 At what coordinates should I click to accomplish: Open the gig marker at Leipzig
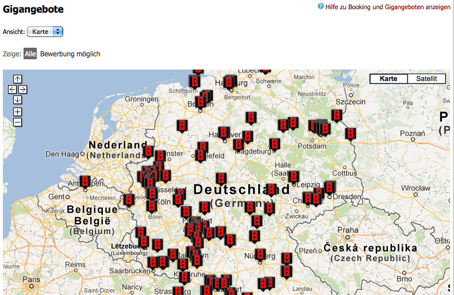point(294,178)
